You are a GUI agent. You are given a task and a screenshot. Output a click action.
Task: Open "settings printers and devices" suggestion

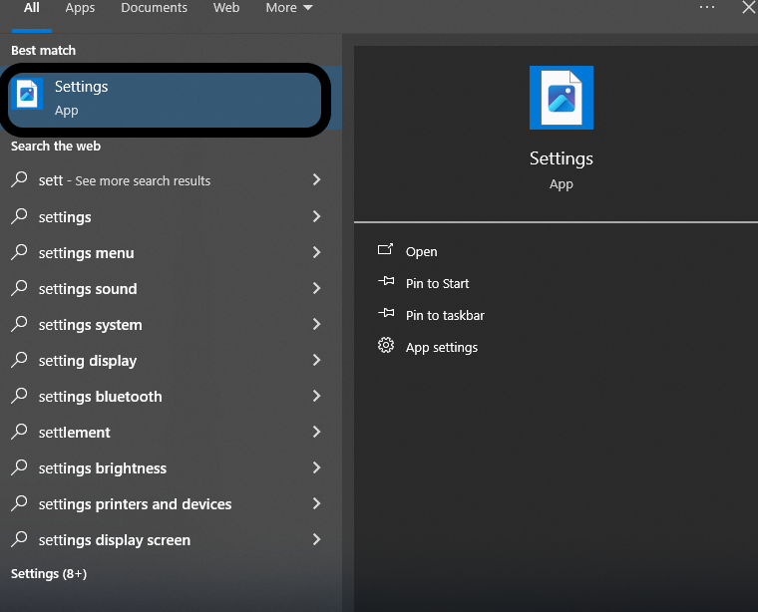tap(135, 504)
